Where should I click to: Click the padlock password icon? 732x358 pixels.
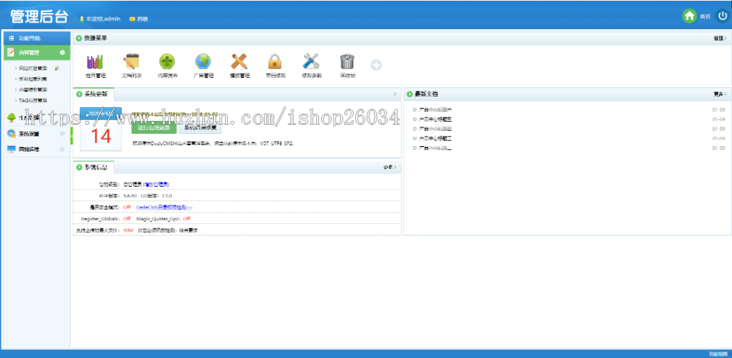coord(275,62)
